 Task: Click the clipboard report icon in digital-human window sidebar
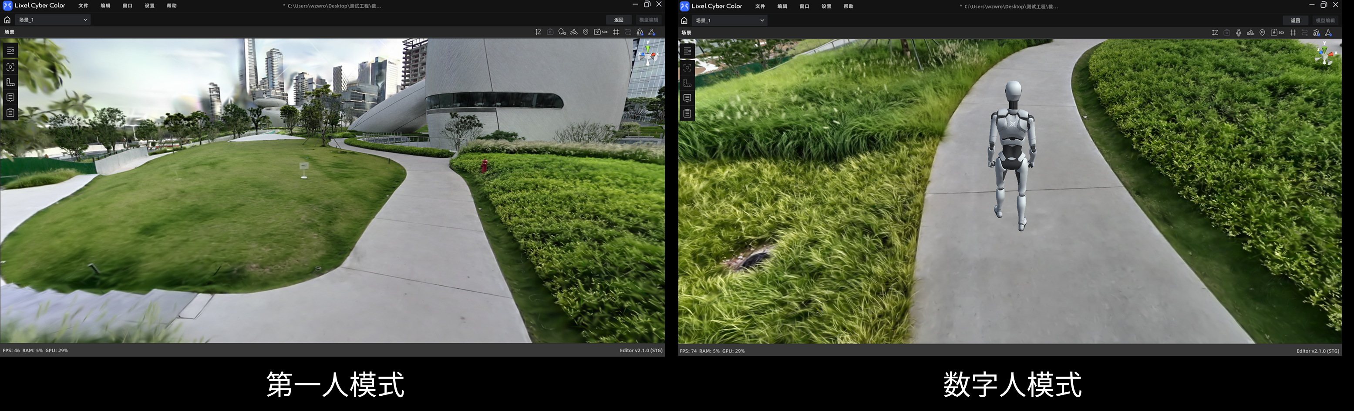687,114
